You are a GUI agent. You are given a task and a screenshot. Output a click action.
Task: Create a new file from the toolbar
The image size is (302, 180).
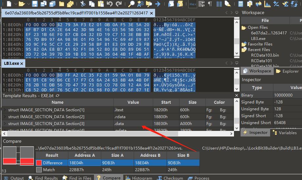click(9, 4)
